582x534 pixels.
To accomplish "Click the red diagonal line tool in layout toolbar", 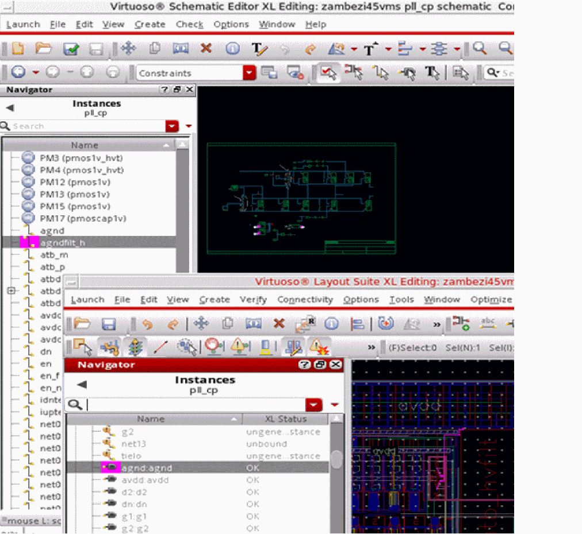I will [160, 346].
